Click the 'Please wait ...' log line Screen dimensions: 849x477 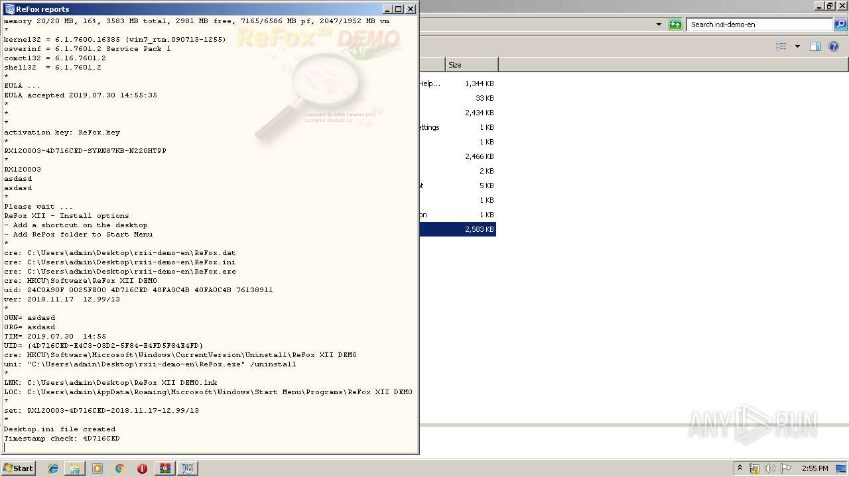(x=38, y=207)
